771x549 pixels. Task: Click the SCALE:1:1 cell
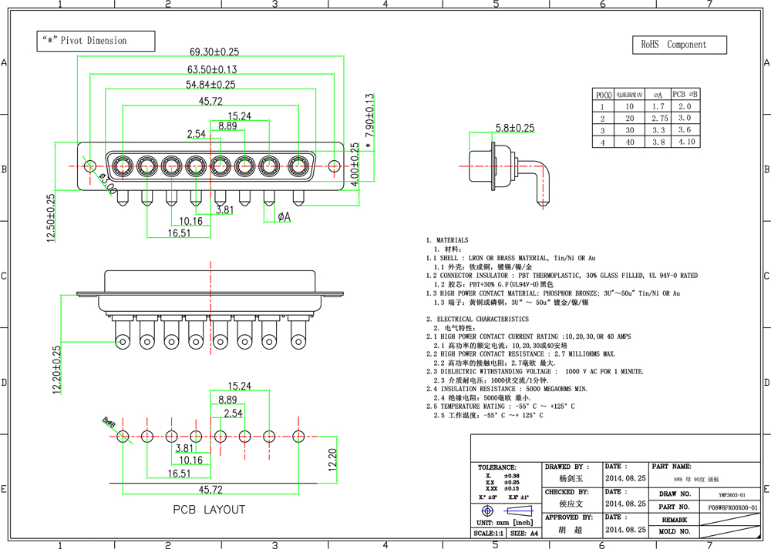tap(487, 533)
